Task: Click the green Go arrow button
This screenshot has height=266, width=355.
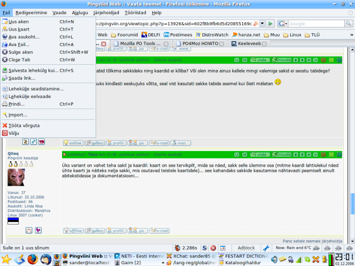Action: pyautogui.click(x=270, y=23)
